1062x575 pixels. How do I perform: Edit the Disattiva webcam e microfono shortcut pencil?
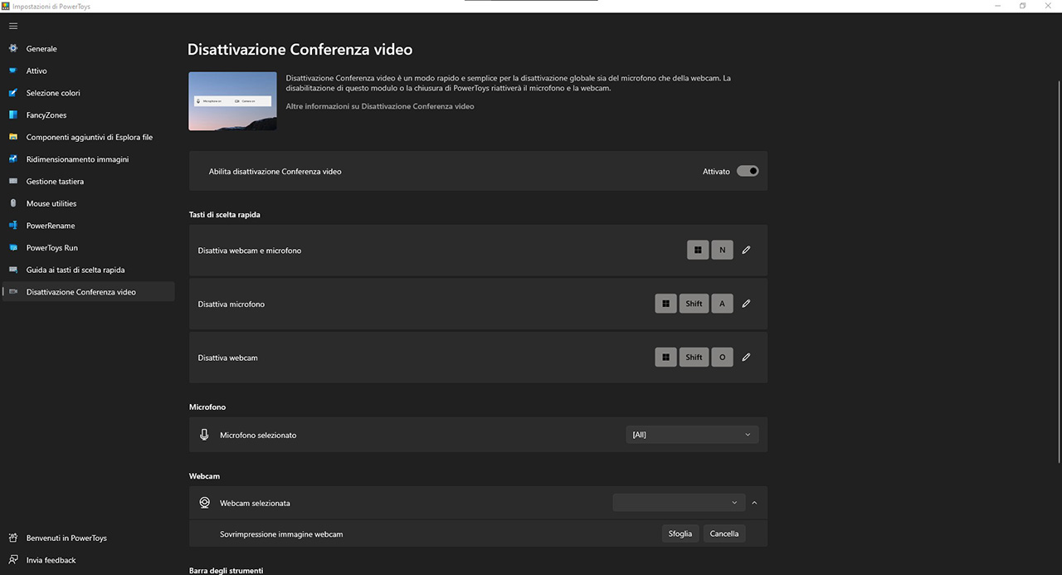tap(746, 250)
